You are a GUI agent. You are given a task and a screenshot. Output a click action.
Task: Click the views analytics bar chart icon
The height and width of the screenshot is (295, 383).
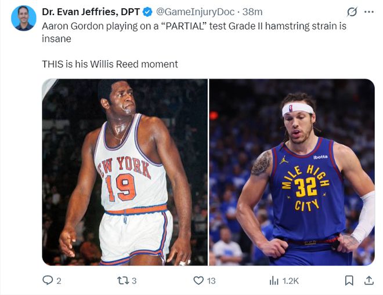tap(274, 281)
